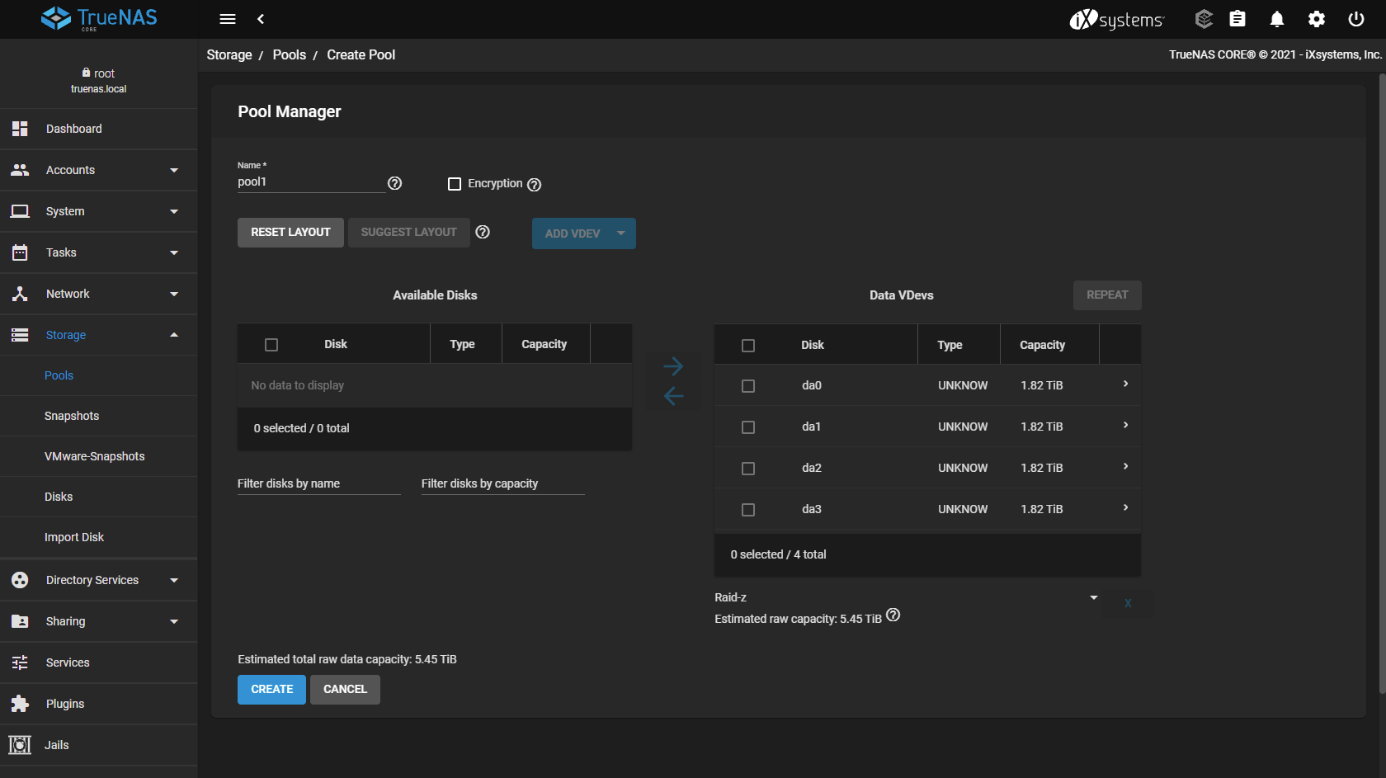Screen dimensions: 1386x778
Task: Remove the vdev with the X icon
Action: click(1128, 603)
